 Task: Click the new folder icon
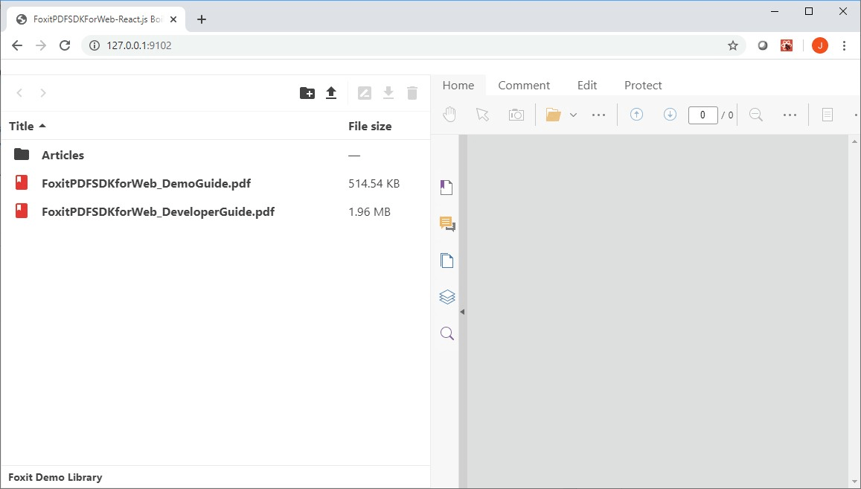point(307,93)
